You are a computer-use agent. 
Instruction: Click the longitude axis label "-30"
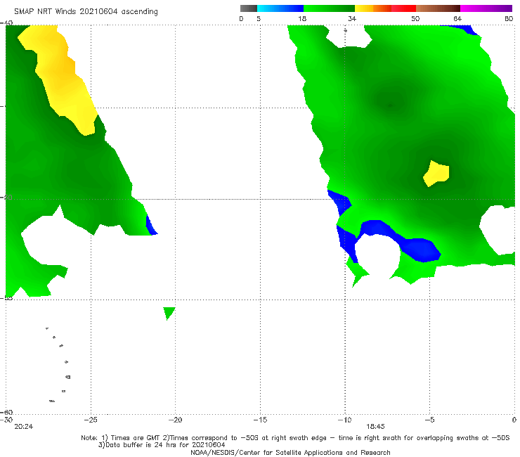point(6,420)
